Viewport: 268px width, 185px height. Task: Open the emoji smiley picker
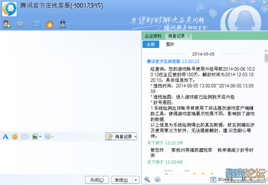[15, 137]
